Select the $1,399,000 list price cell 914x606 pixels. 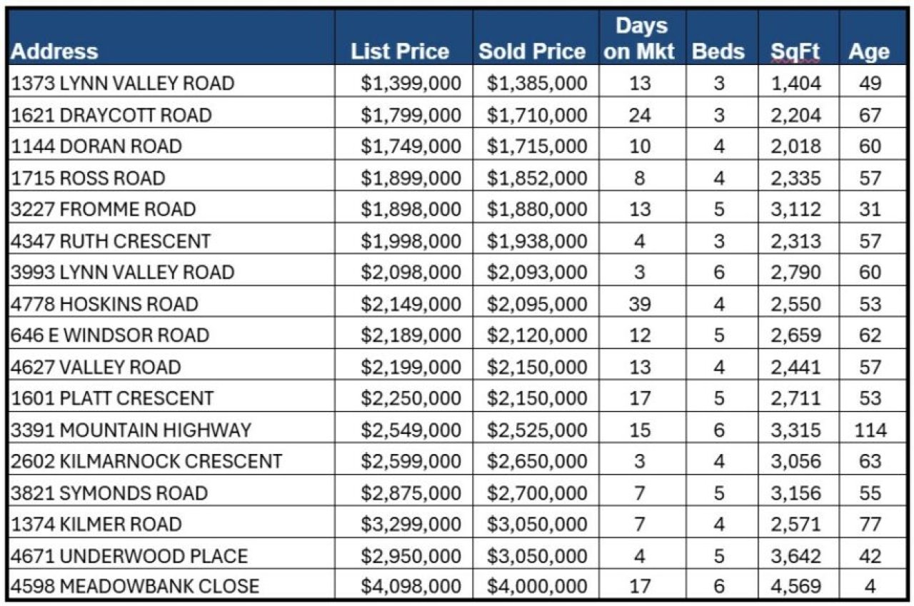pos(411,83)
